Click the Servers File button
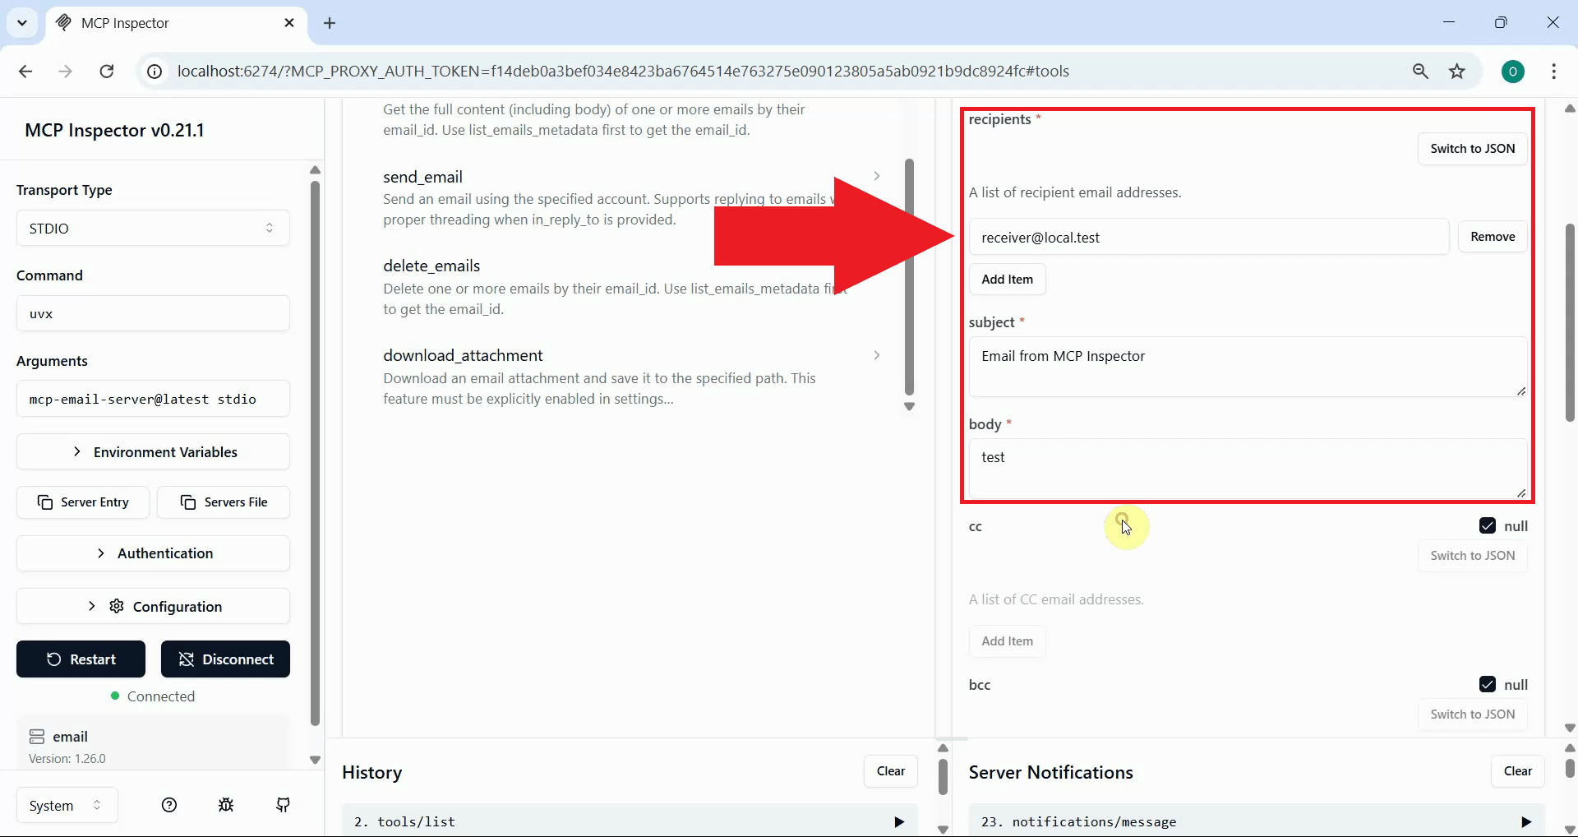The image size is (1578, 837). pos(224,502)
